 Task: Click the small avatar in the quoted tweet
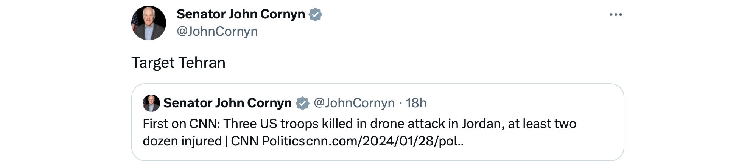click(x=151, y=103)
